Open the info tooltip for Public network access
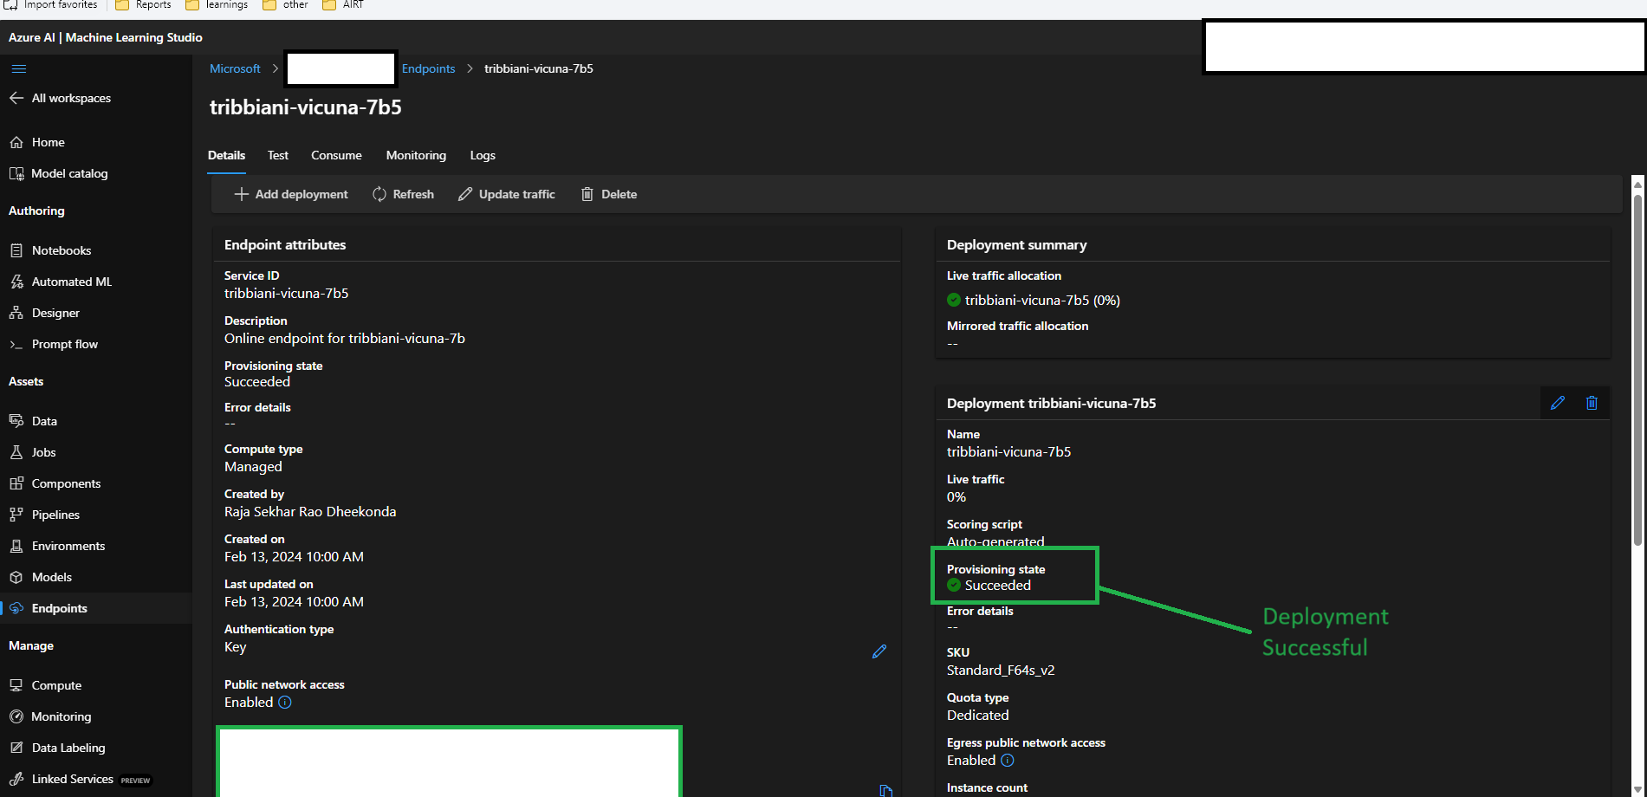The height and width of the screenshot is (797, 1647). (285, 703)
